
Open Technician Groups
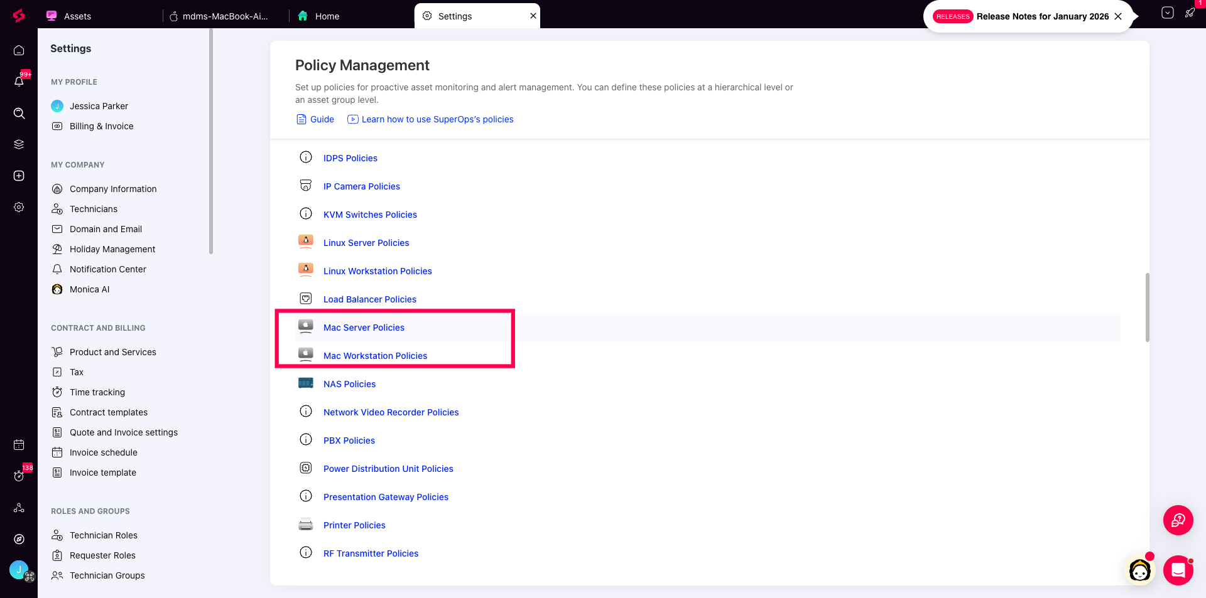click(x=107, y=575)
